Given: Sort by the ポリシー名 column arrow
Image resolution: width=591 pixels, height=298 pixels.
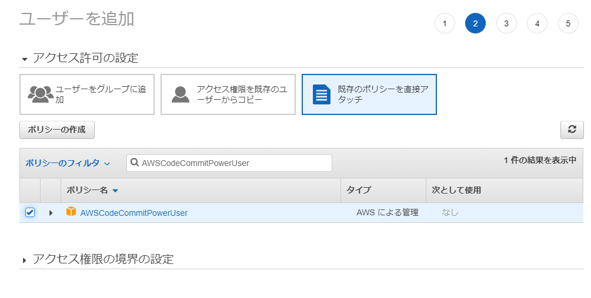Looking at the screenshot, I should pyautogui.click(x=115, y=191).
